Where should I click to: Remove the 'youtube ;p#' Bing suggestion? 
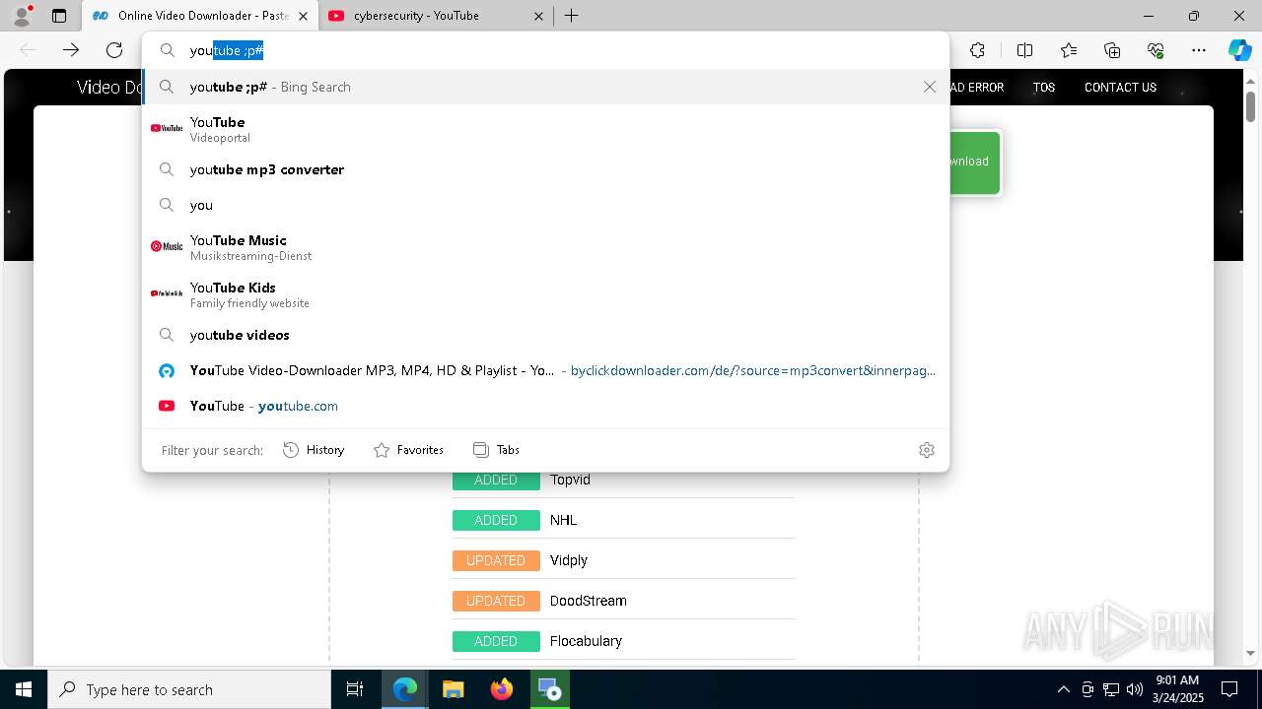tap(929, 87)
